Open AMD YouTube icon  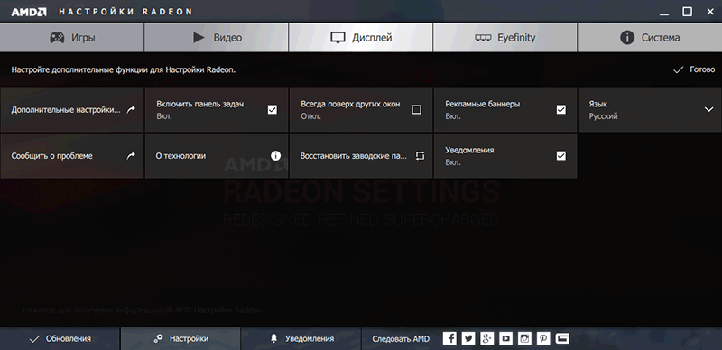tap(506, 339)
